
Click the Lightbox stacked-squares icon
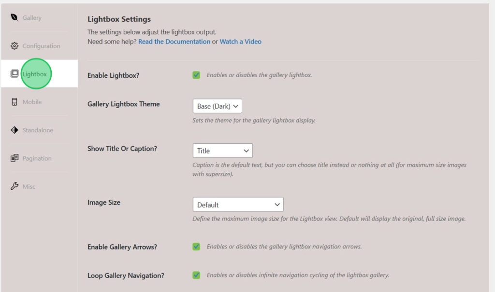pyautogui.click(x=14, y=74)
